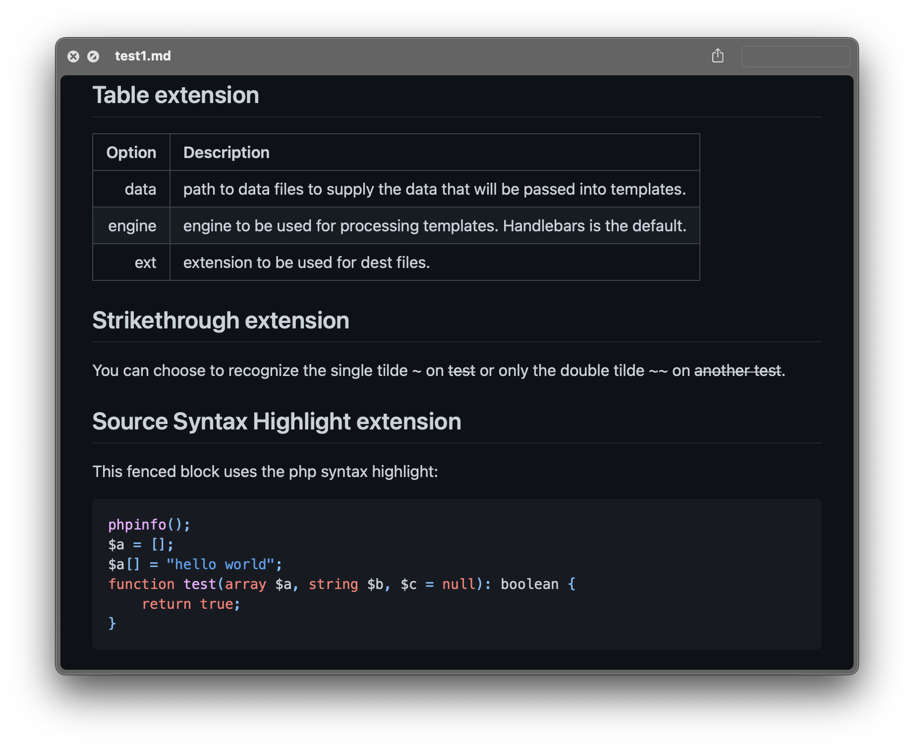The image size is (914, 748).
Task: Select the 'engine' cell in the table
Action: click(131, 226)
